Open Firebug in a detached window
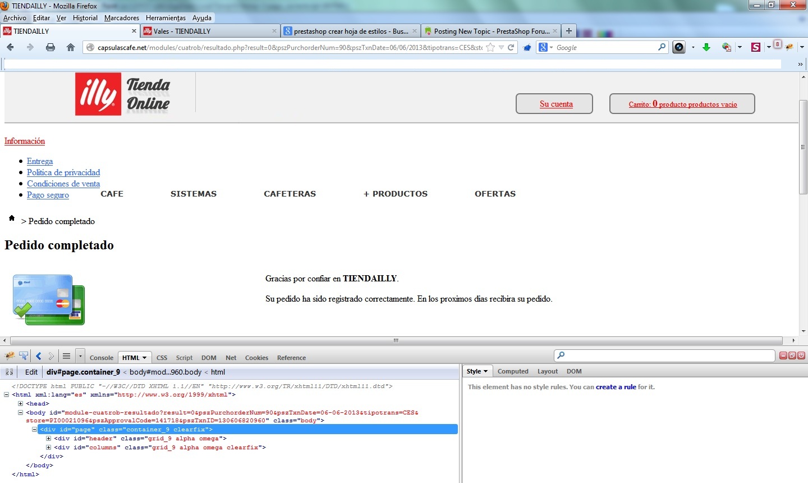Screen dimensions: 808x483 [792, 356]
